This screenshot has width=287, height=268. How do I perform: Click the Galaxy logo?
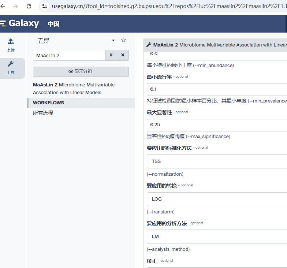tap(20, 23)
